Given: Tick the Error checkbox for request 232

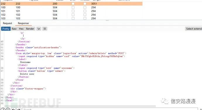Looking at the screenshot, I should pos(73,4).
